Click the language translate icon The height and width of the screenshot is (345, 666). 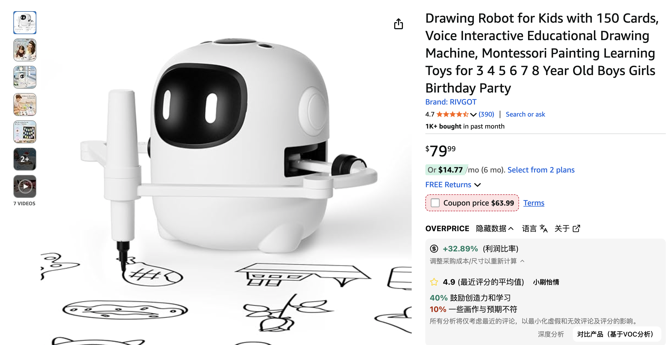tap(544, 228)
